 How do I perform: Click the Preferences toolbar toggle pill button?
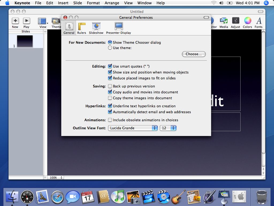[206, 17]
